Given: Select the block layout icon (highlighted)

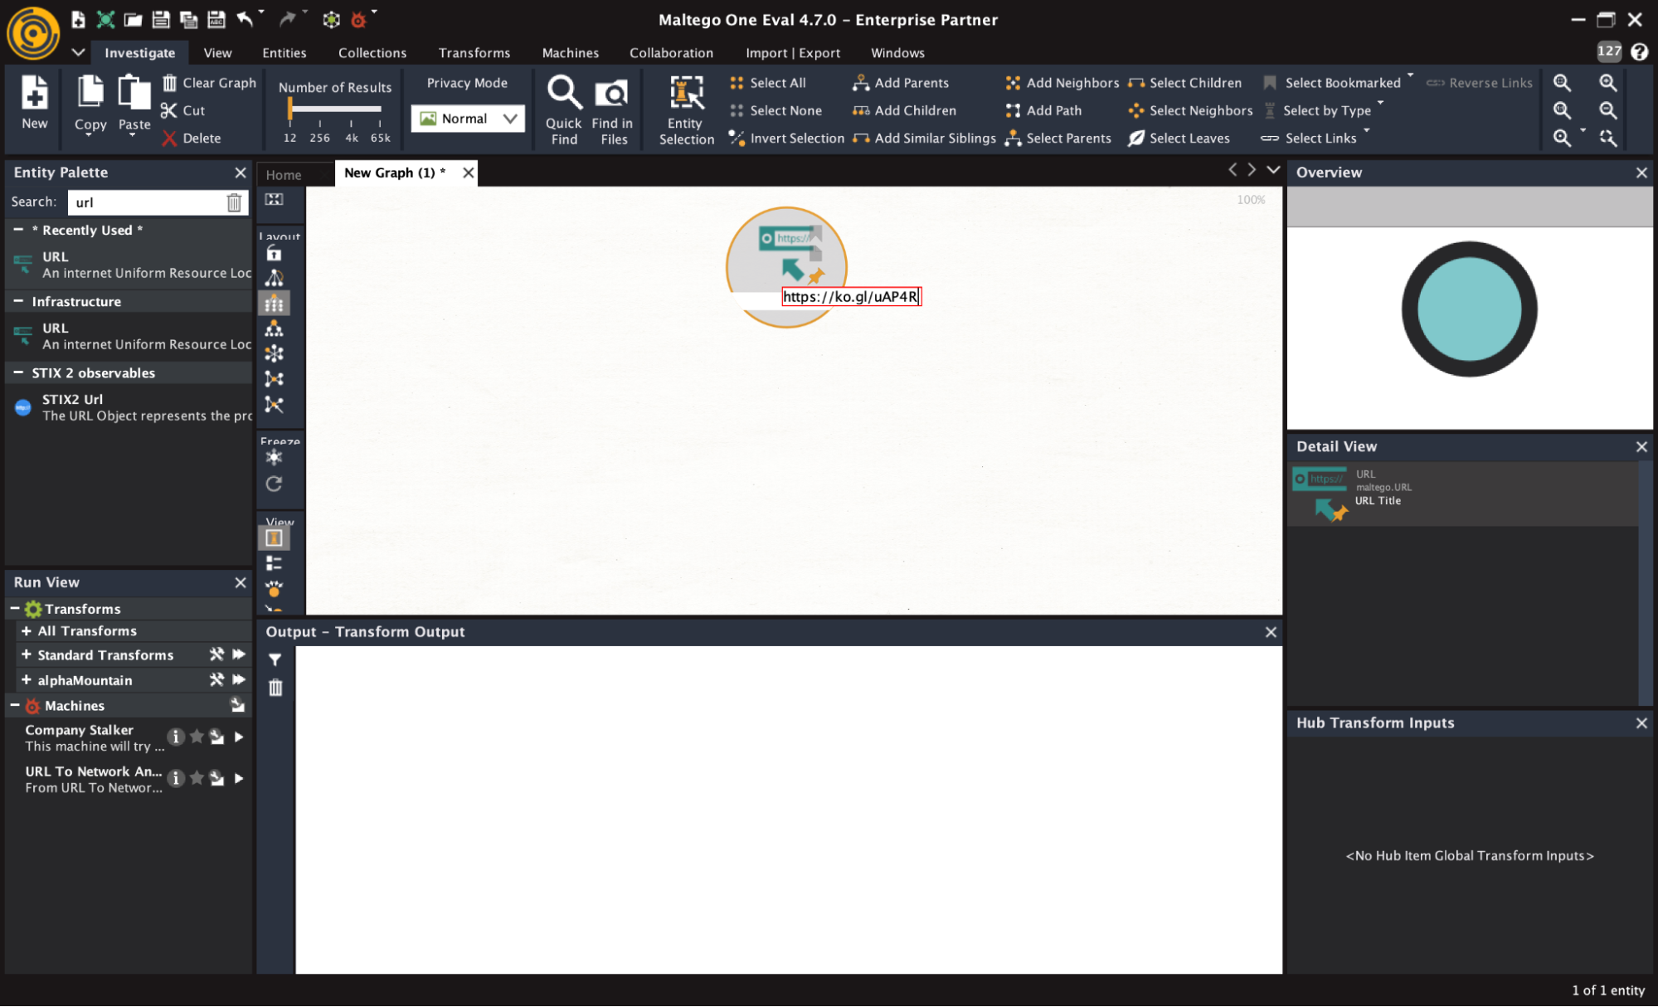Looking at the screenshot, I should [274, 304].
